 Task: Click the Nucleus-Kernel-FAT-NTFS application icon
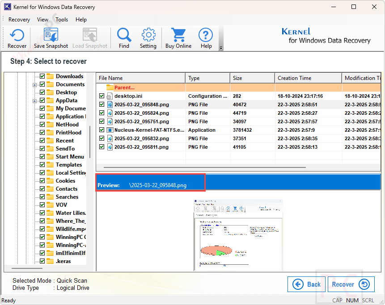(x=110, y=130)
